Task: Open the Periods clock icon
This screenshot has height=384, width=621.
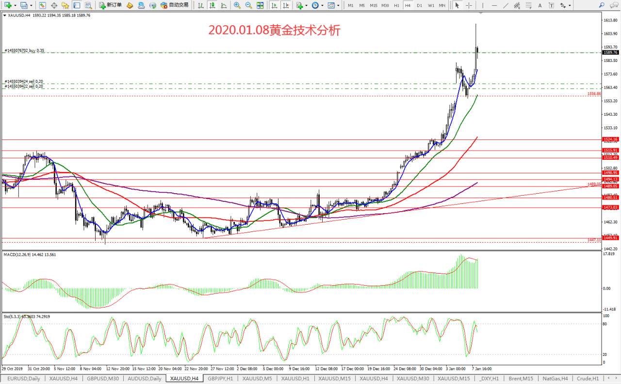Action: pyautogui.click(x=315, y=5)
